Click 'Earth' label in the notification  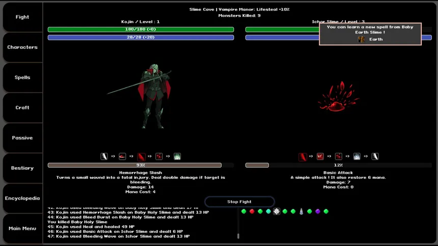click(376, 39)
